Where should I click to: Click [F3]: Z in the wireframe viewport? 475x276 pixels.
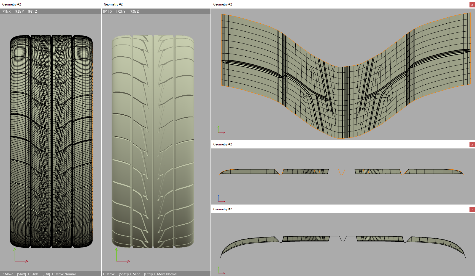(x=33, y=12)
